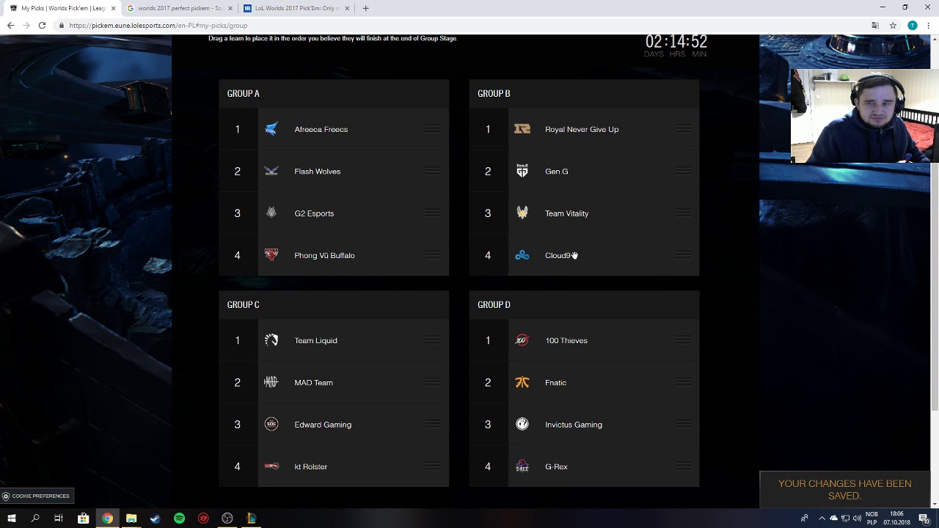Switch to My Picks Worlds Pick'em tab
This screenshot has height=528, width=939.
click(x=60, y=8)
